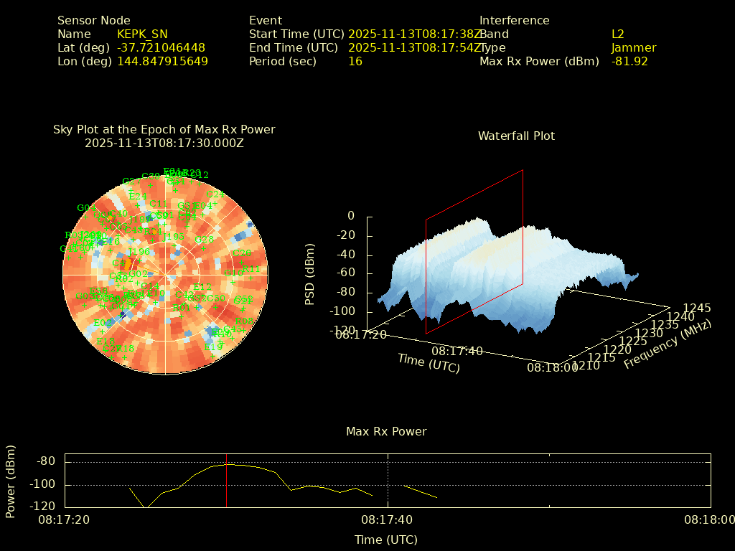Click the event Period value 16
The height and width of the screenshot is (551, 735).
(355, 62)
